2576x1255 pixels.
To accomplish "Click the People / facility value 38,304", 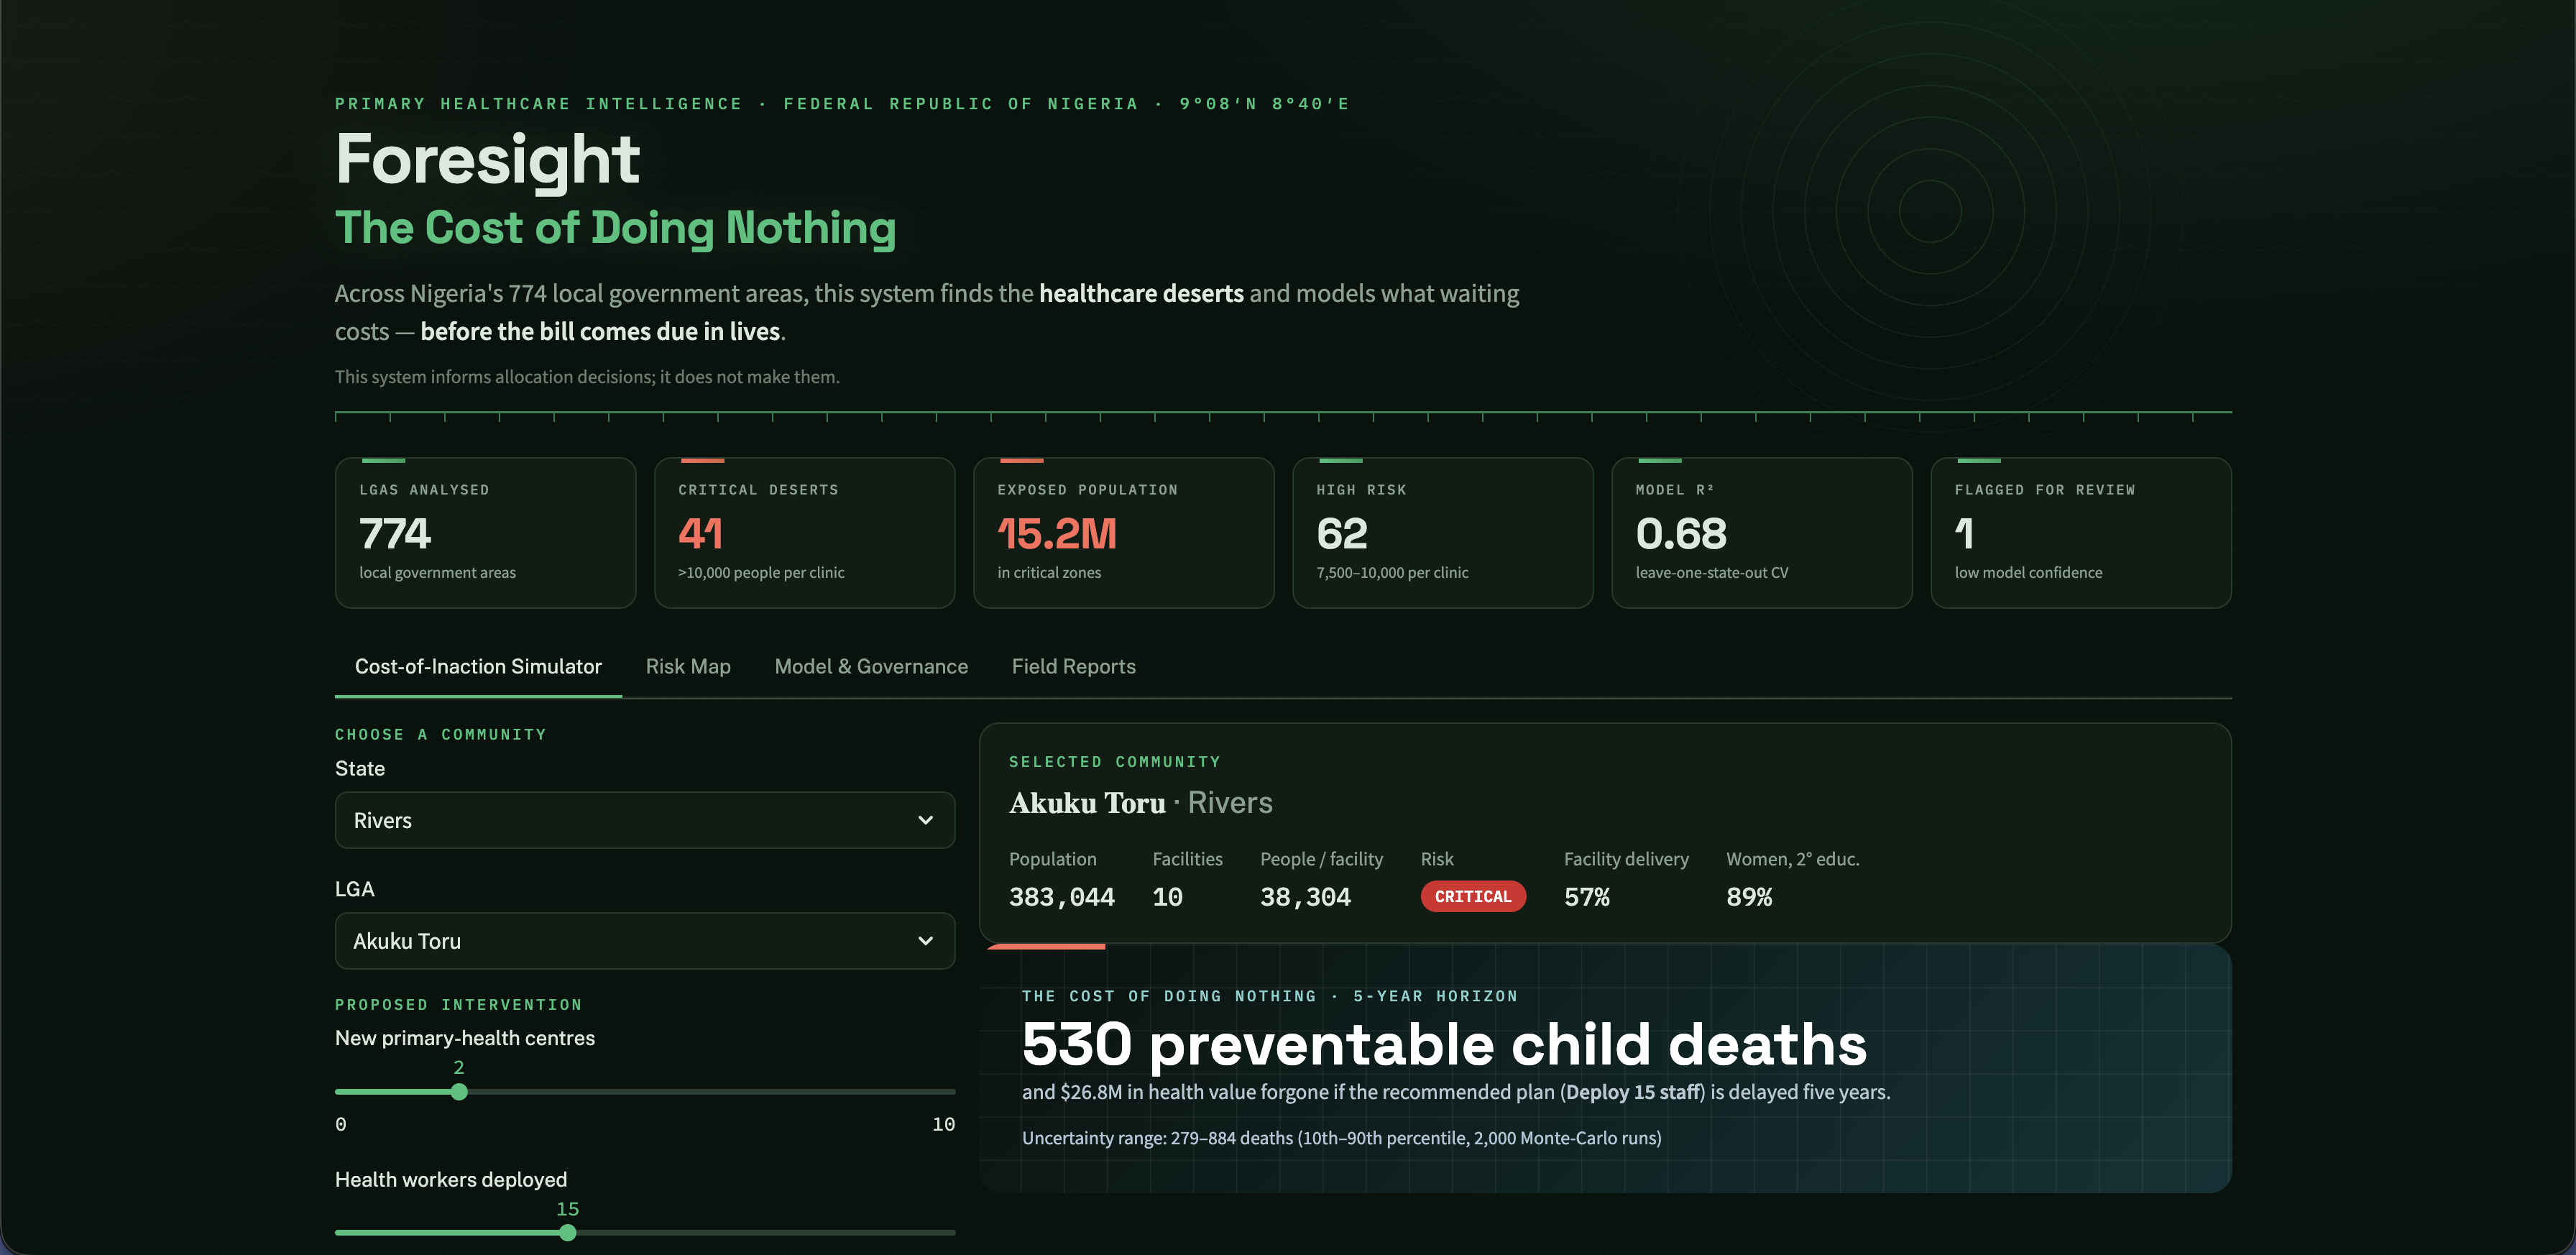I will pyautogui.click(x=1305, y=897).
